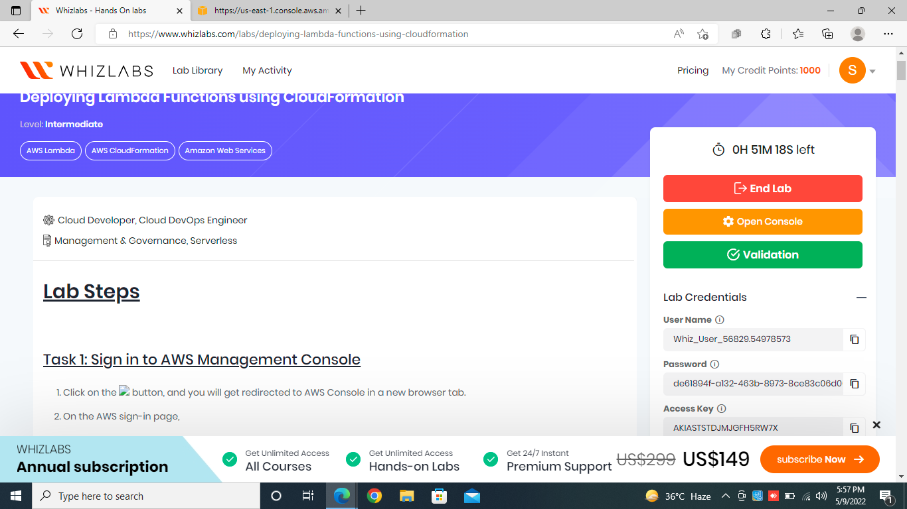Open Chrome from the taskbar
Viewport: 907px width, 509px height.
coord(374,495)
